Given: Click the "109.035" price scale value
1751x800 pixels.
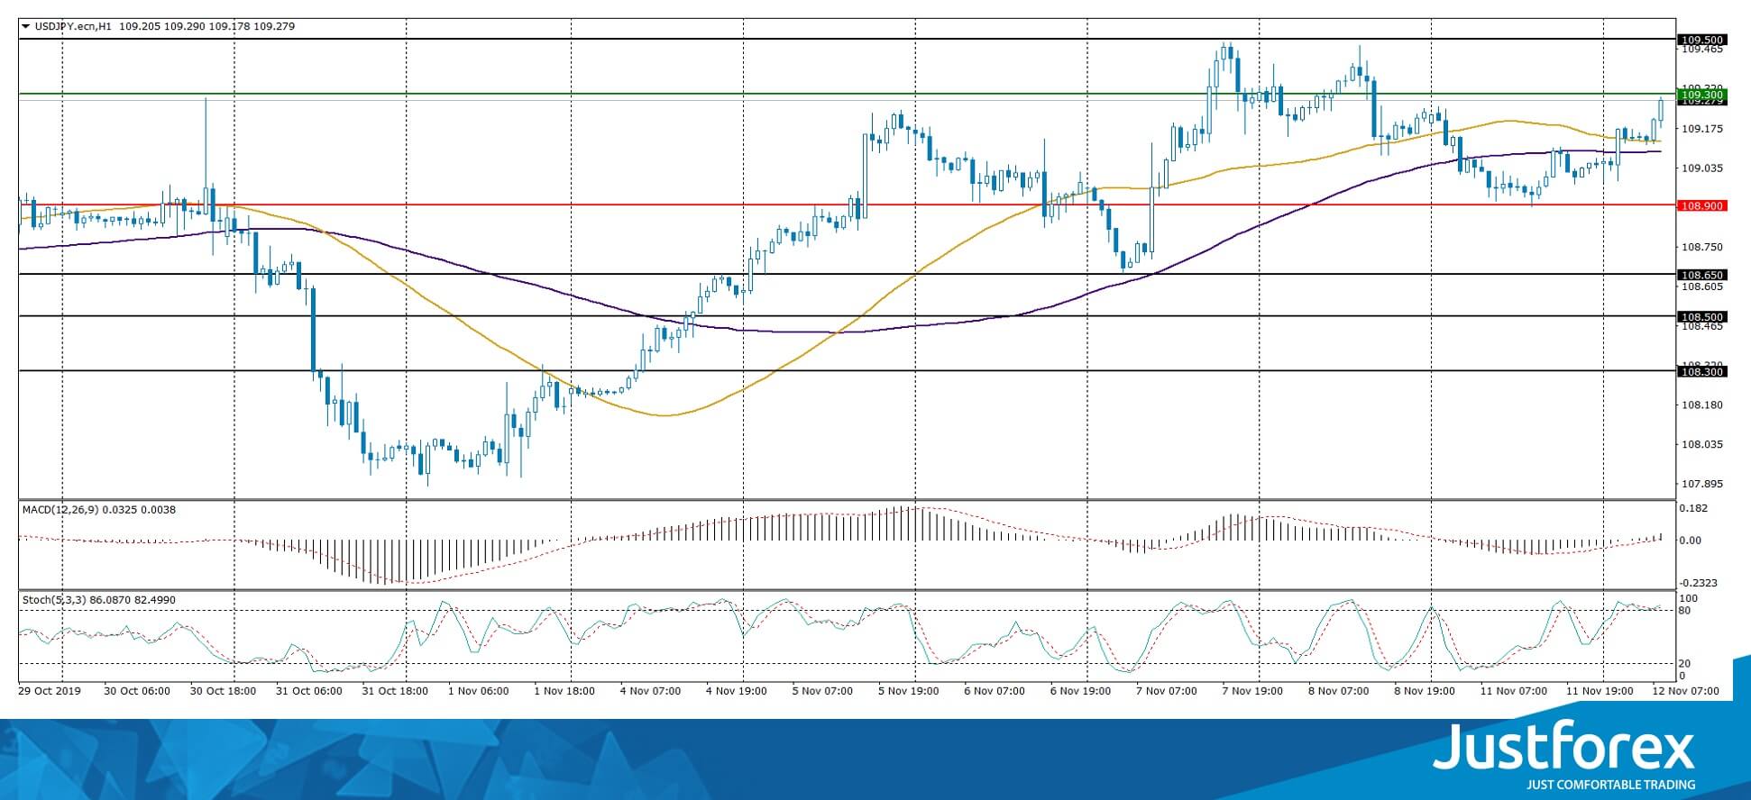Looking at the screenshot, I should point(1702,168).
